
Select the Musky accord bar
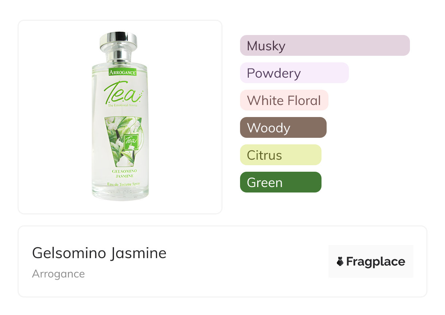(x=325, y=46)
